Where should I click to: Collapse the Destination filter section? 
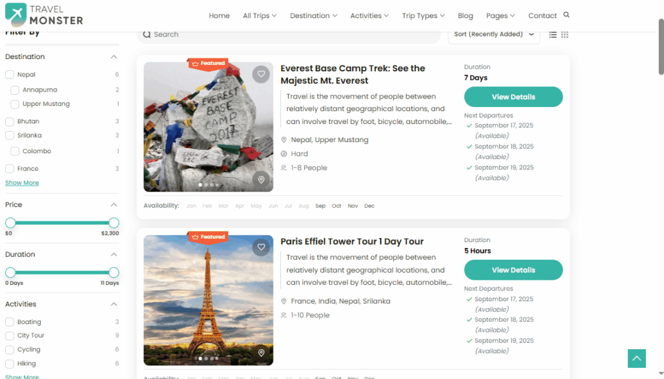pos(114,57)
